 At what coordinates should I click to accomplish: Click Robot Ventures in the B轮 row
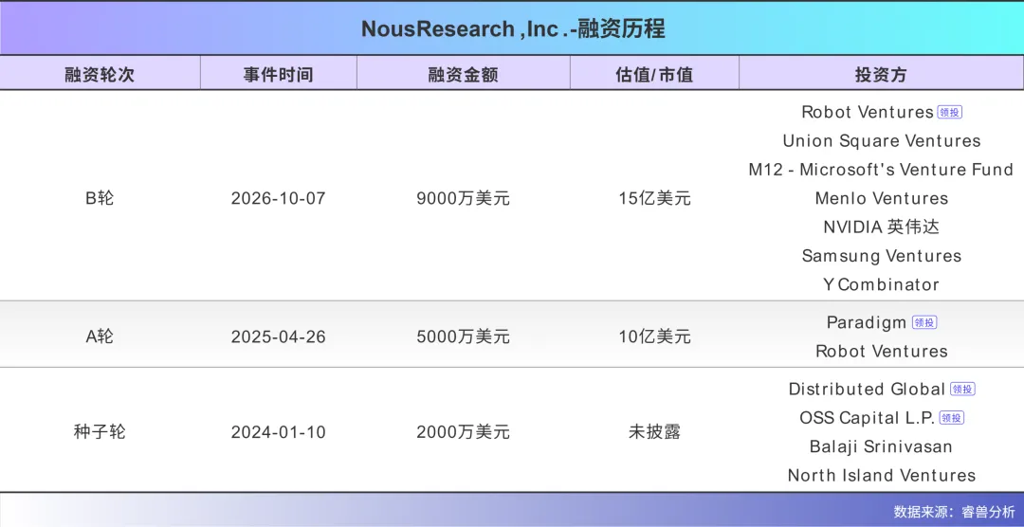pyautogui.click(x=868, y=113)
